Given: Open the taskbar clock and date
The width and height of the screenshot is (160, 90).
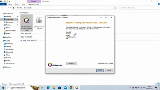Looking at the screenshot, I should [x=150, y=88].
